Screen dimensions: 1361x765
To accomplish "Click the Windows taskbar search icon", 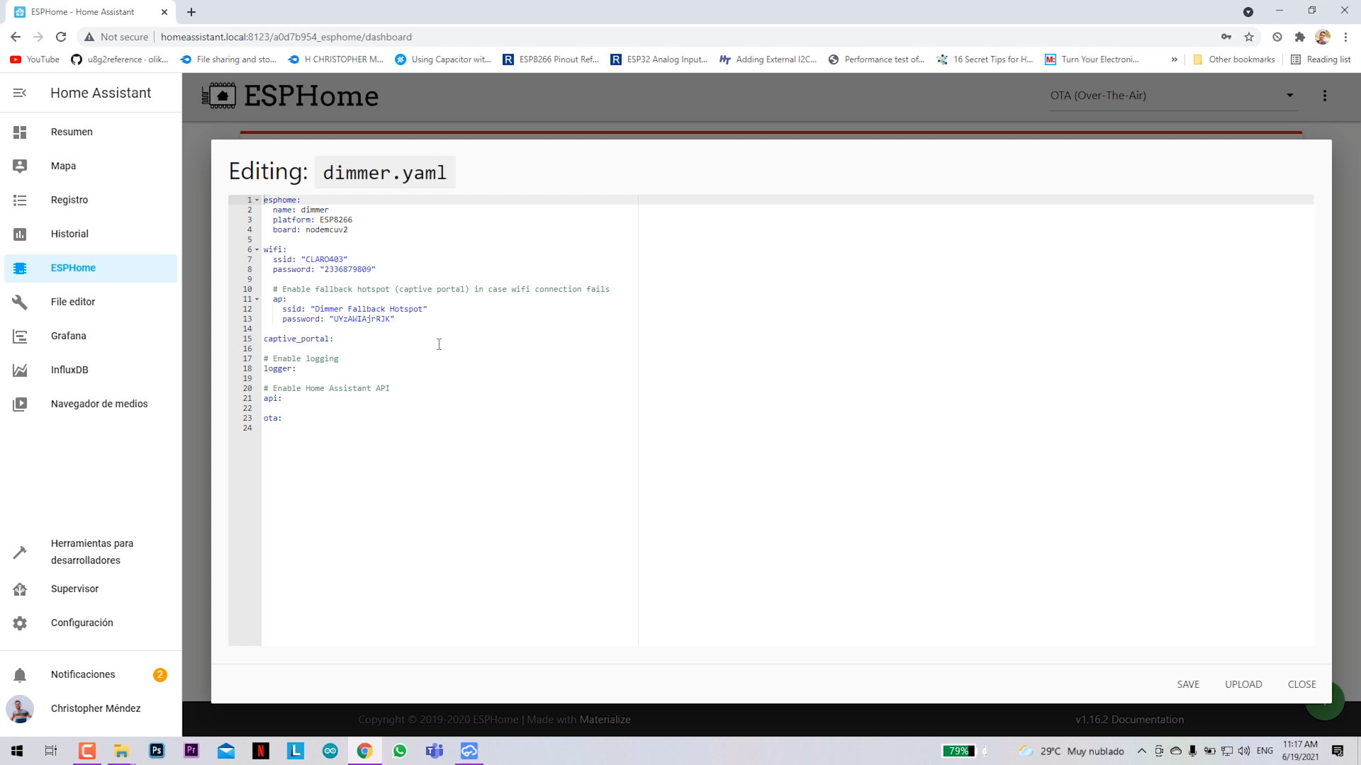I will click(52, 750).
